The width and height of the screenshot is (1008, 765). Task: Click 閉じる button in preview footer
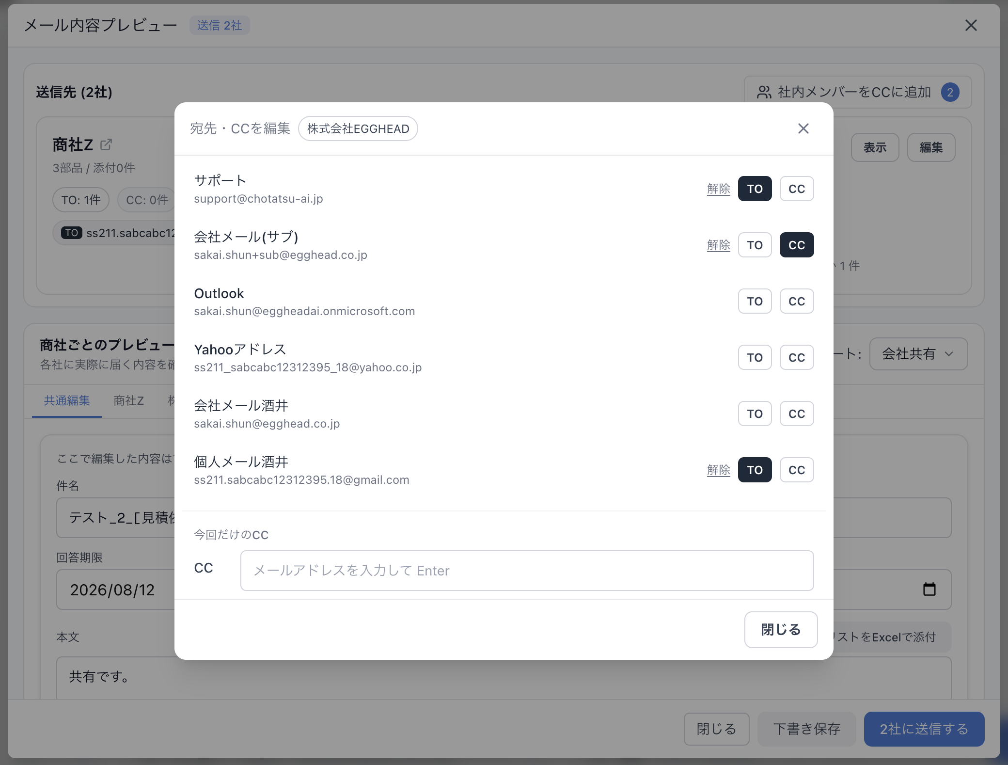coord(716,729)
